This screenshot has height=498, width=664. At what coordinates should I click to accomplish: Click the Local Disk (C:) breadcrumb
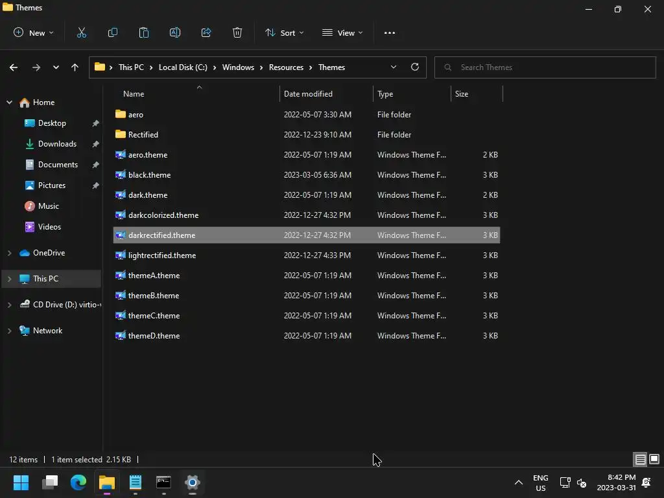[183, 67]
